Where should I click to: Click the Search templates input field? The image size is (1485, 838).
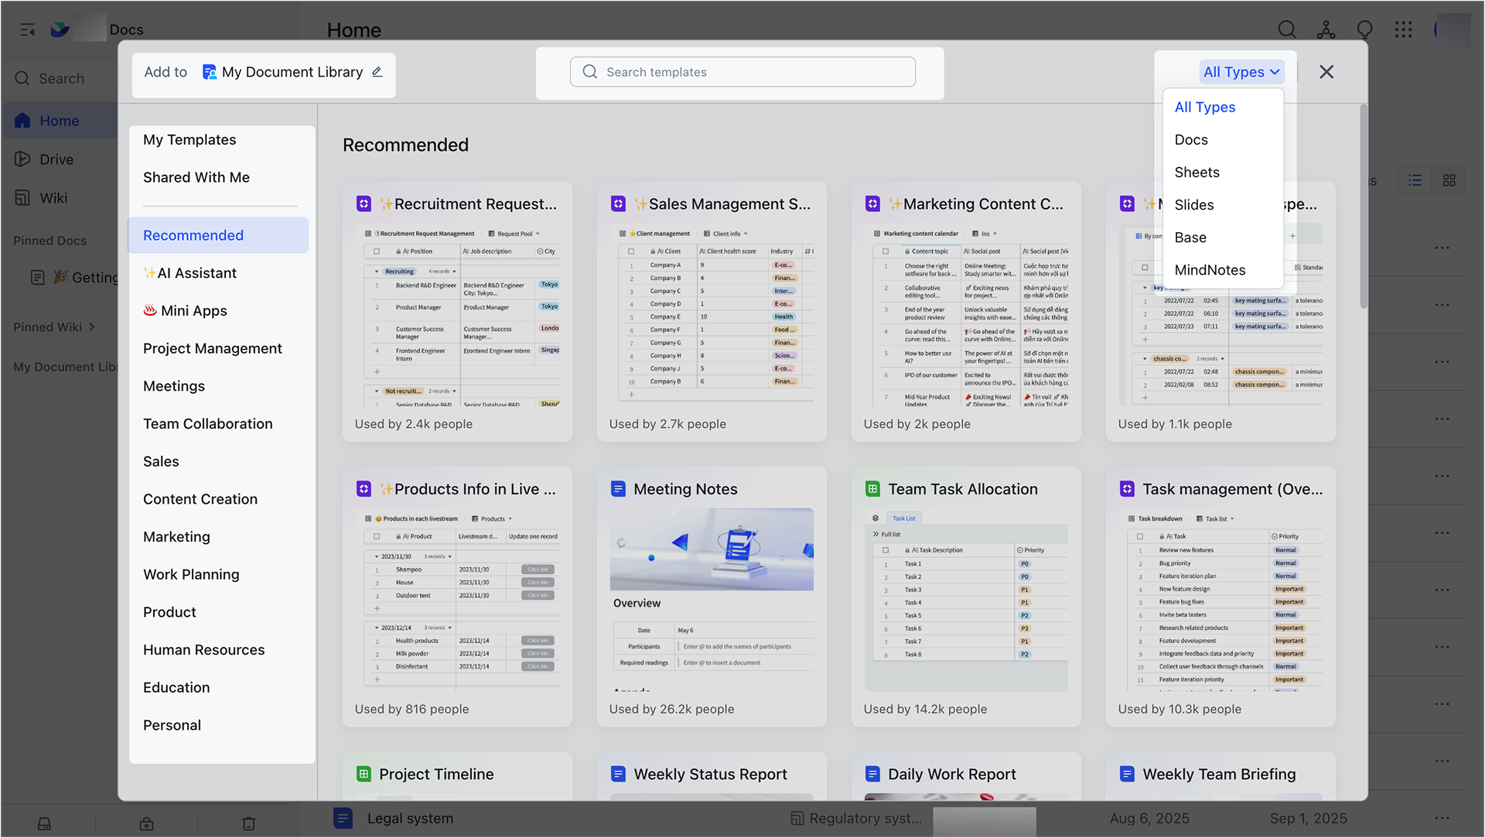(742, 72)
